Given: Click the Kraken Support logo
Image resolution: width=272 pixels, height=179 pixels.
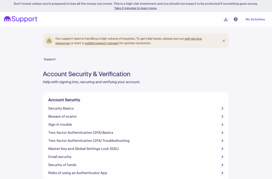Looking at the screenshot, I should click(21, 19).
